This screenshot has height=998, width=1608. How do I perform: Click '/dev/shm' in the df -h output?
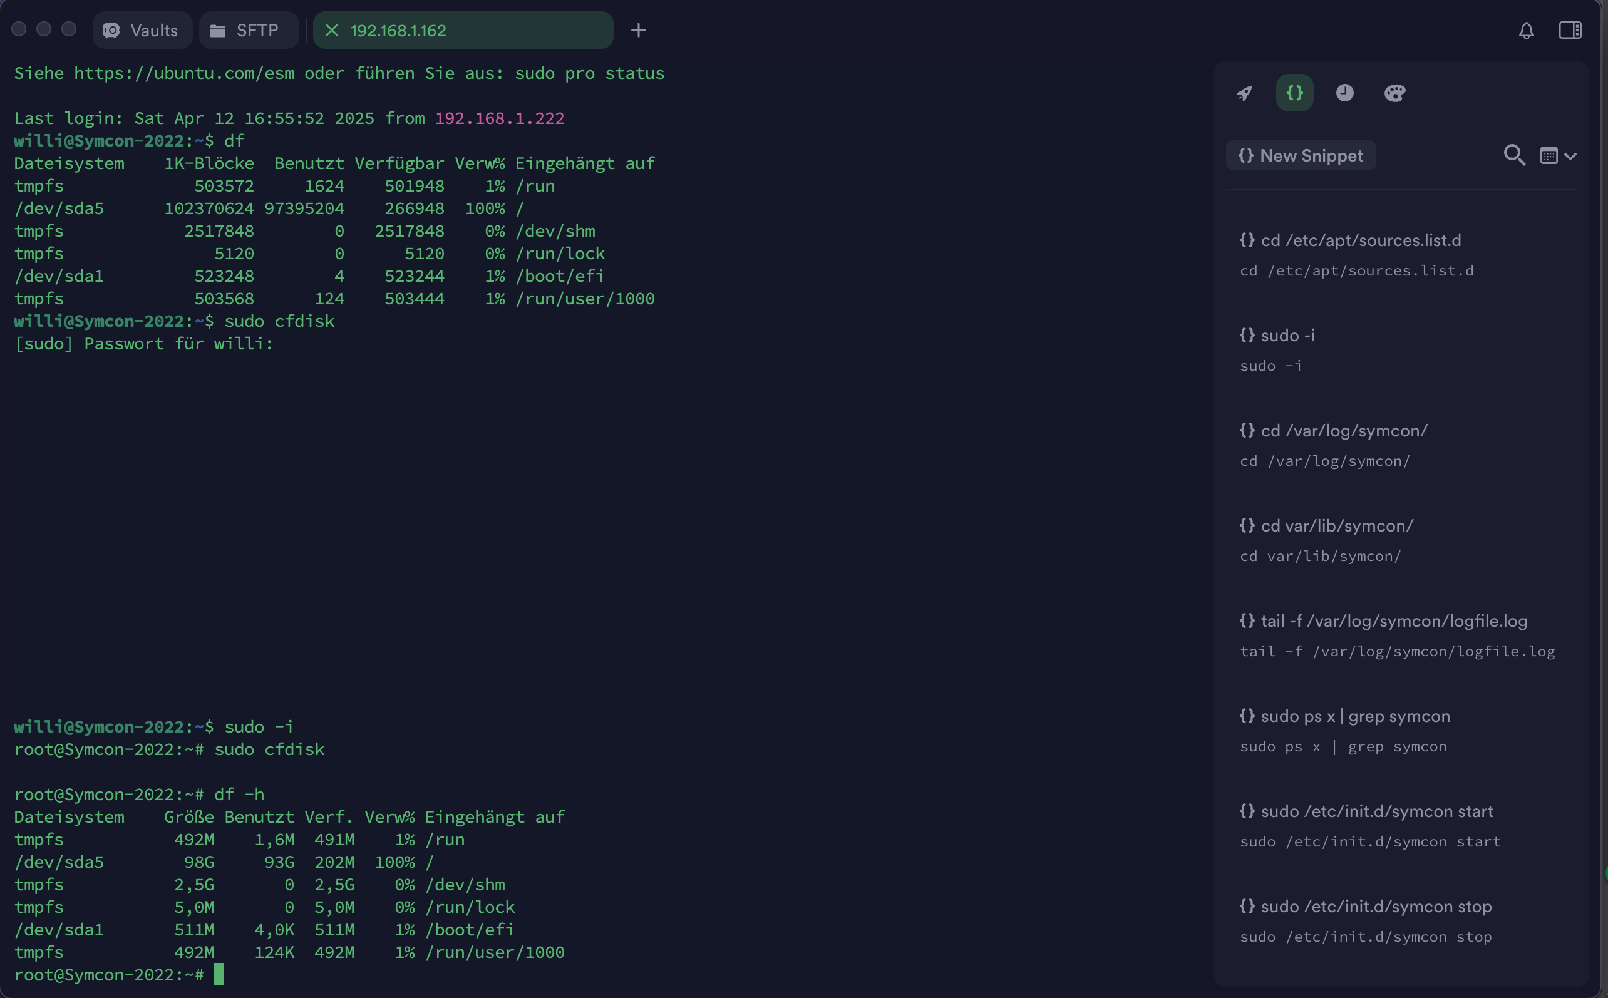tap(465, 885)
